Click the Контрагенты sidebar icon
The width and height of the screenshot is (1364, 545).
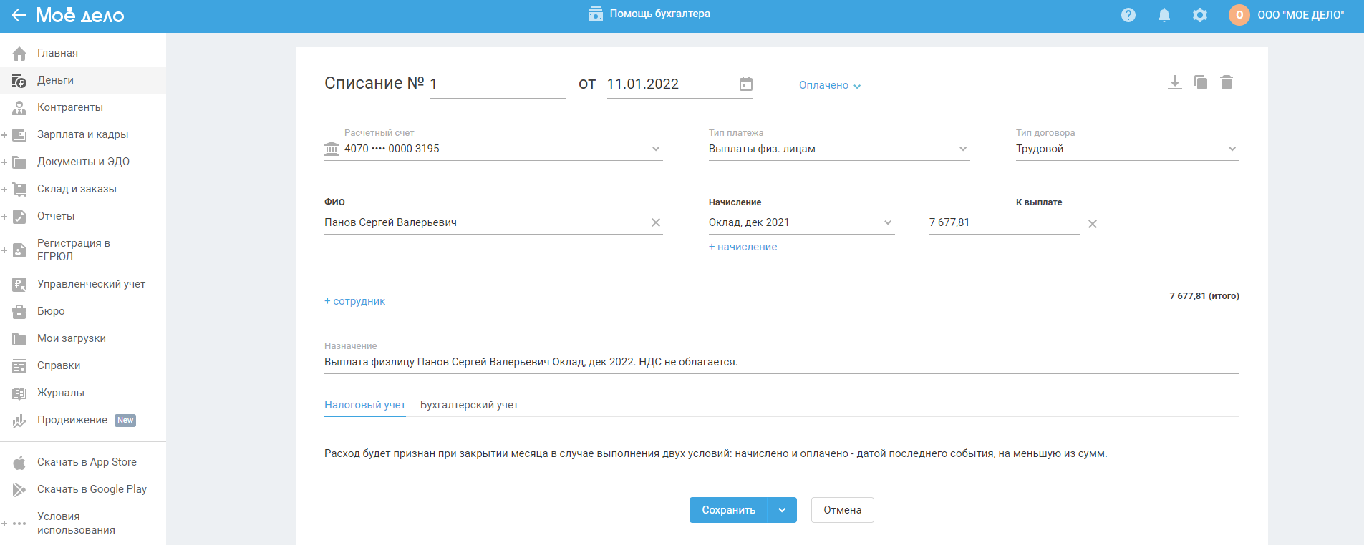(x=19, y=108)
